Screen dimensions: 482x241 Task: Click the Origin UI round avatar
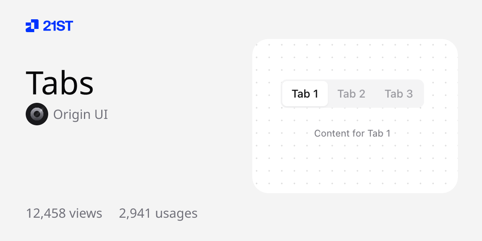37,114
